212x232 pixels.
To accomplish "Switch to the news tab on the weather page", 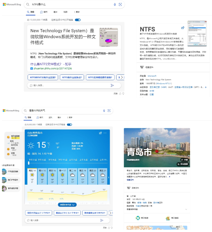I will [x=50, y=118].
